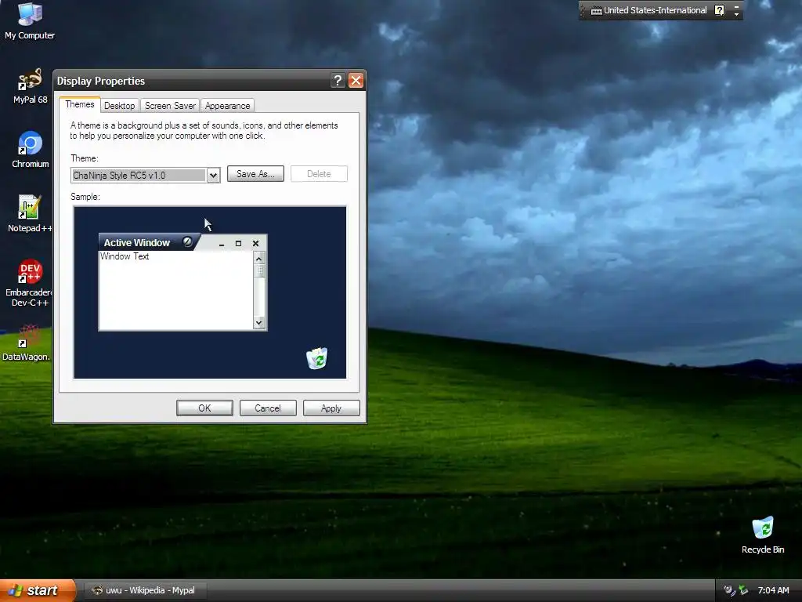Select the Recycle Bin on the desktop
The height and width of the screenshot is (602, 802).
coord(763,535)
